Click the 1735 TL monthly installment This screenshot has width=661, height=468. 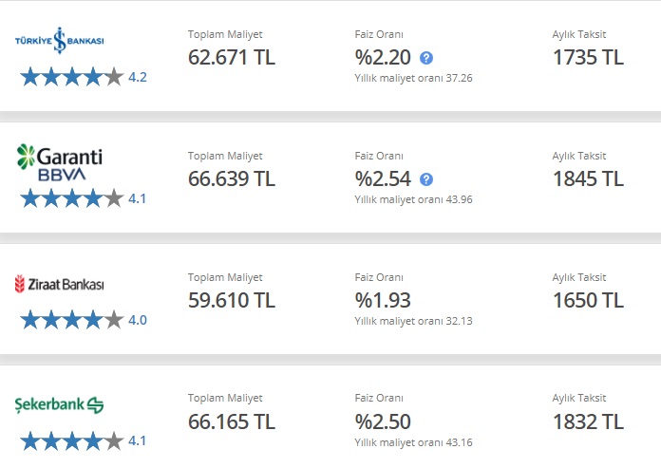pyautogui.click(x=588, y=57)
